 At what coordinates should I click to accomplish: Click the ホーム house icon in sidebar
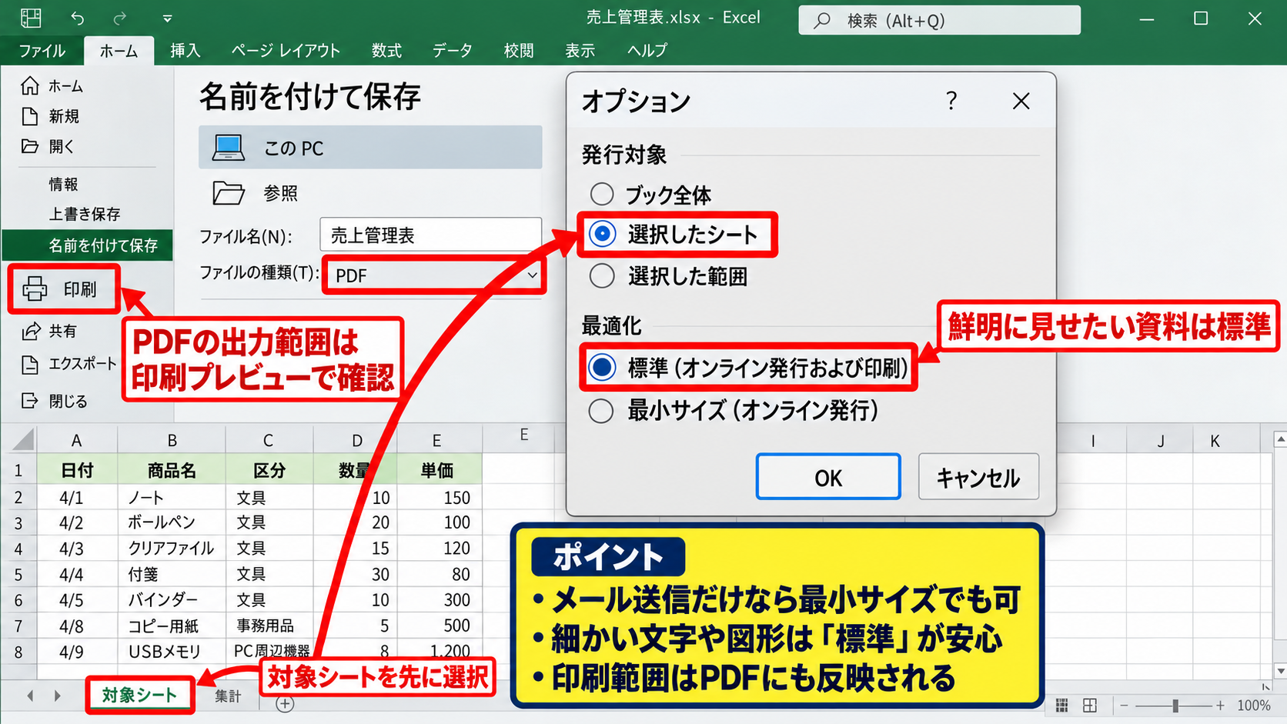click(x=30, y=85)
